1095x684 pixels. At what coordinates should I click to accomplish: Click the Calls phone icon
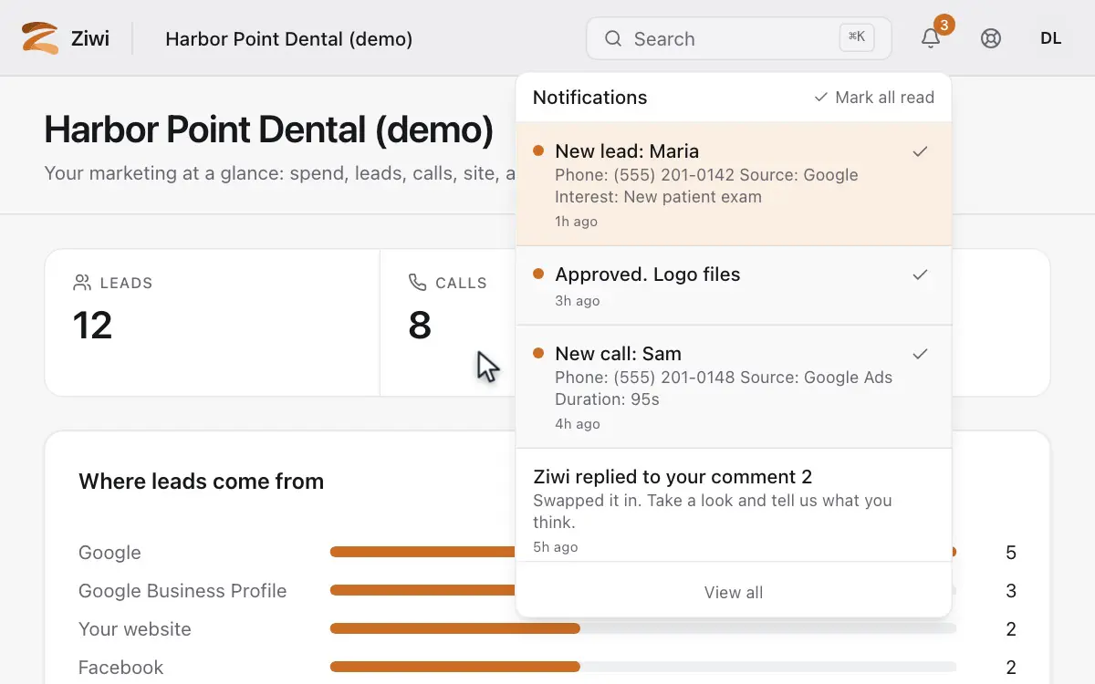point(418,283)
